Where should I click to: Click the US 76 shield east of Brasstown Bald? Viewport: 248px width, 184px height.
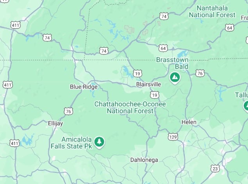200,73
